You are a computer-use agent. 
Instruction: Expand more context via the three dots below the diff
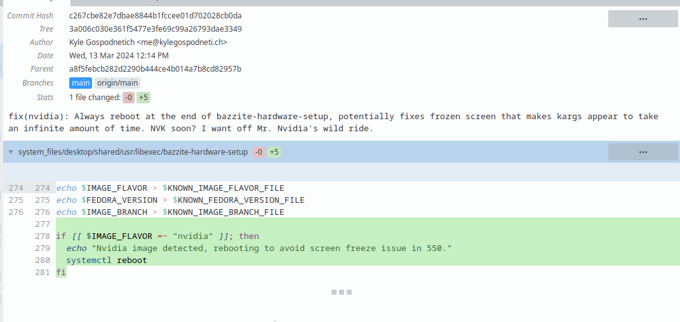pyautogui.click(x=342, y=292)
